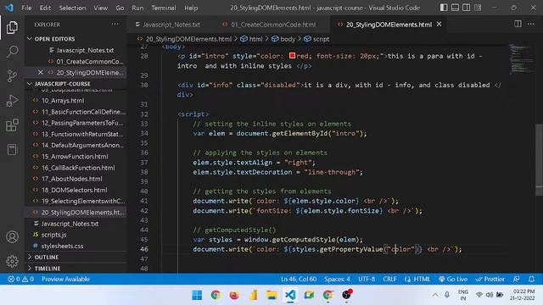The height and width of the screenshot is (305, 543).
Task: Click the body breadcrumb item
Action: click(283, 39)
